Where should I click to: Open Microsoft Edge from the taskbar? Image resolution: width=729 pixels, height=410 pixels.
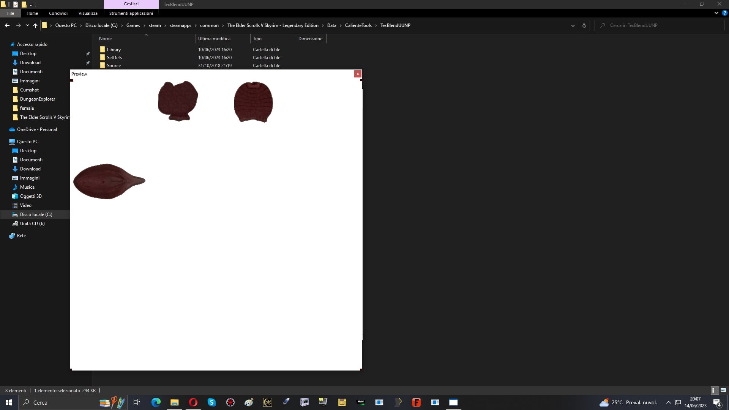click(x=156, y=402)
